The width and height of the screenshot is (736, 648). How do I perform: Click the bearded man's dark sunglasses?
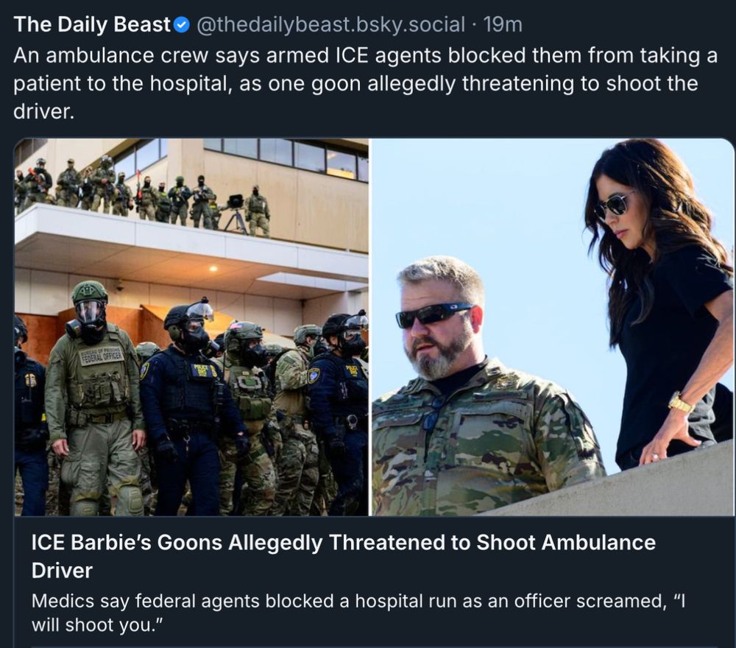(x=432, y=314)
